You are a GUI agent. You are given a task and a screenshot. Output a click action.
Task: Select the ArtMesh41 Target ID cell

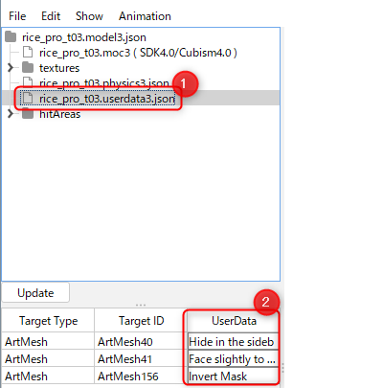(x=139, y=359)
